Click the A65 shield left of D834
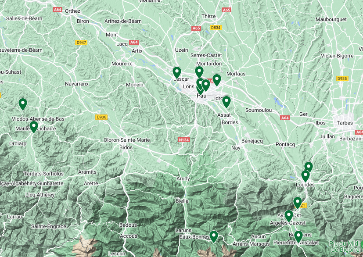Image resolution: width=363 pixels, height=257 pixels. (x=196, y=28)
